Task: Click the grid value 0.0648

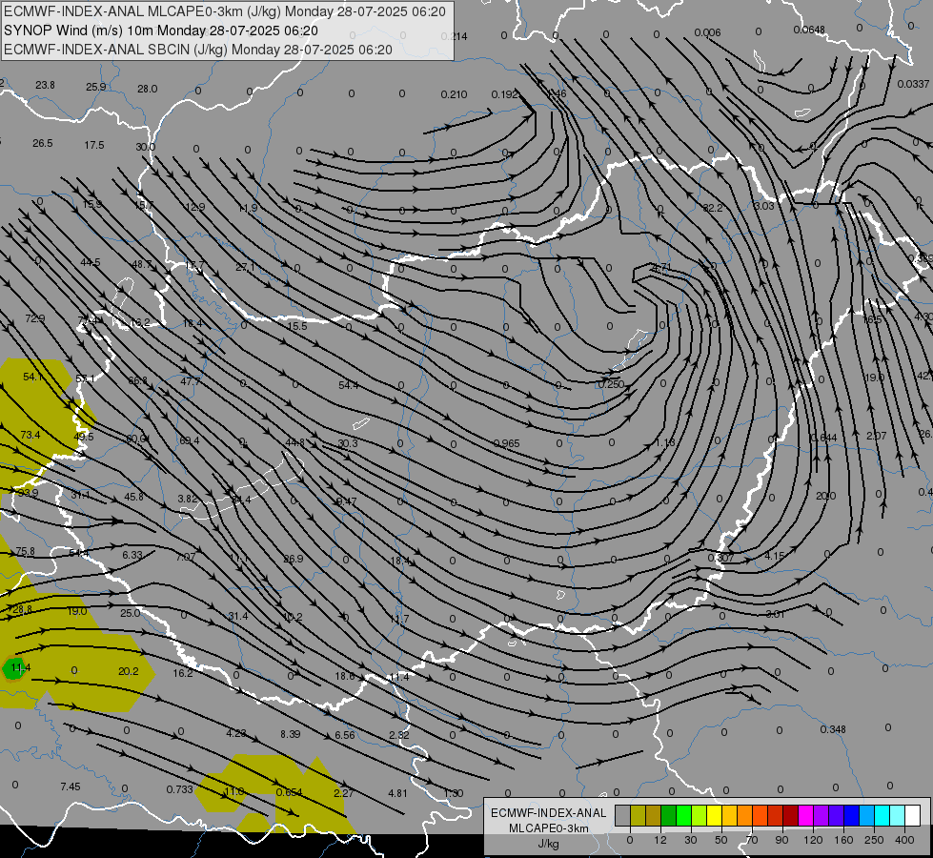Action: pyautogui.click(x=809, y=30)
